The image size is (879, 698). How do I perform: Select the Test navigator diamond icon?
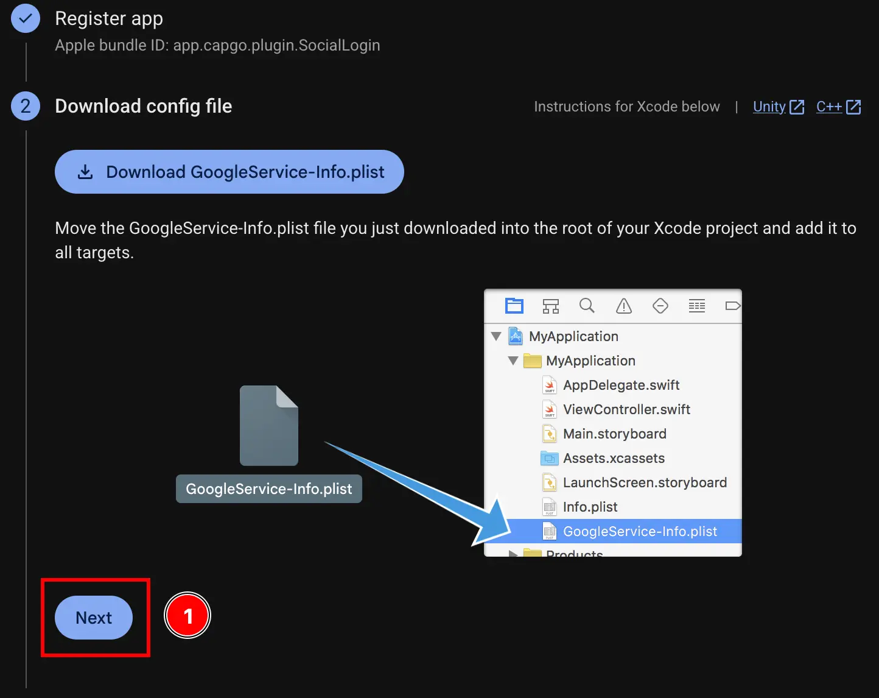660,306
